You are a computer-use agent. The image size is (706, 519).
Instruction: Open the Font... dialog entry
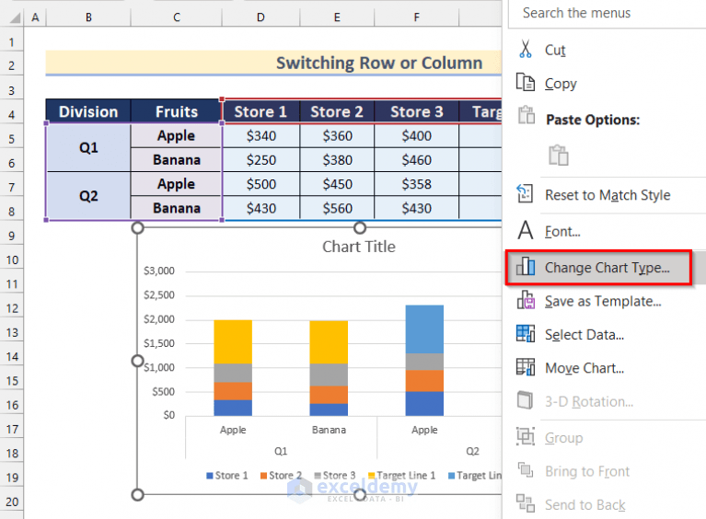tap(562, 231)
